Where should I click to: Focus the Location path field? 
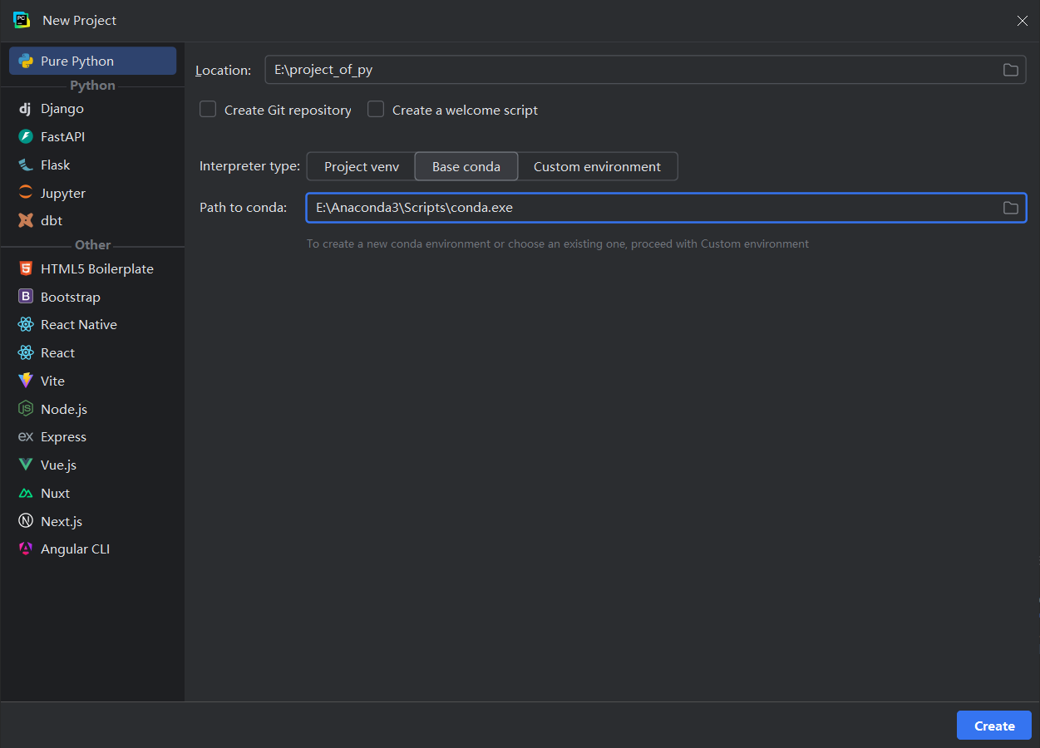coord(646,70)
